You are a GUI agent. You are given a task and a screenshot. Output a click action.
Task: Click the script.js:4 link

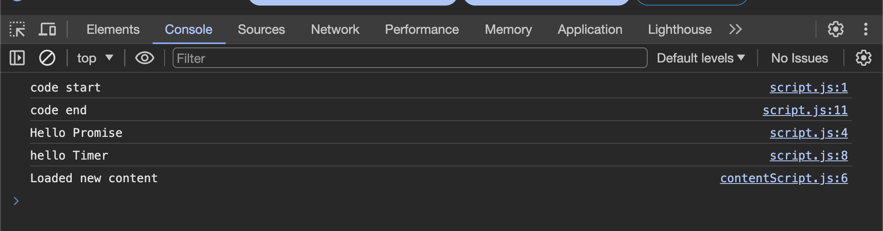808,133
